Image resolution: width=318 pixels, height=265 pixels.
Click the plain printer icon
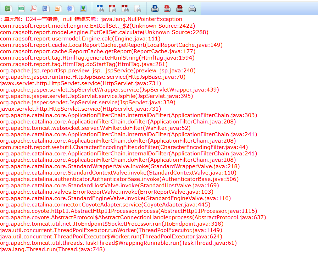point(192,9)
